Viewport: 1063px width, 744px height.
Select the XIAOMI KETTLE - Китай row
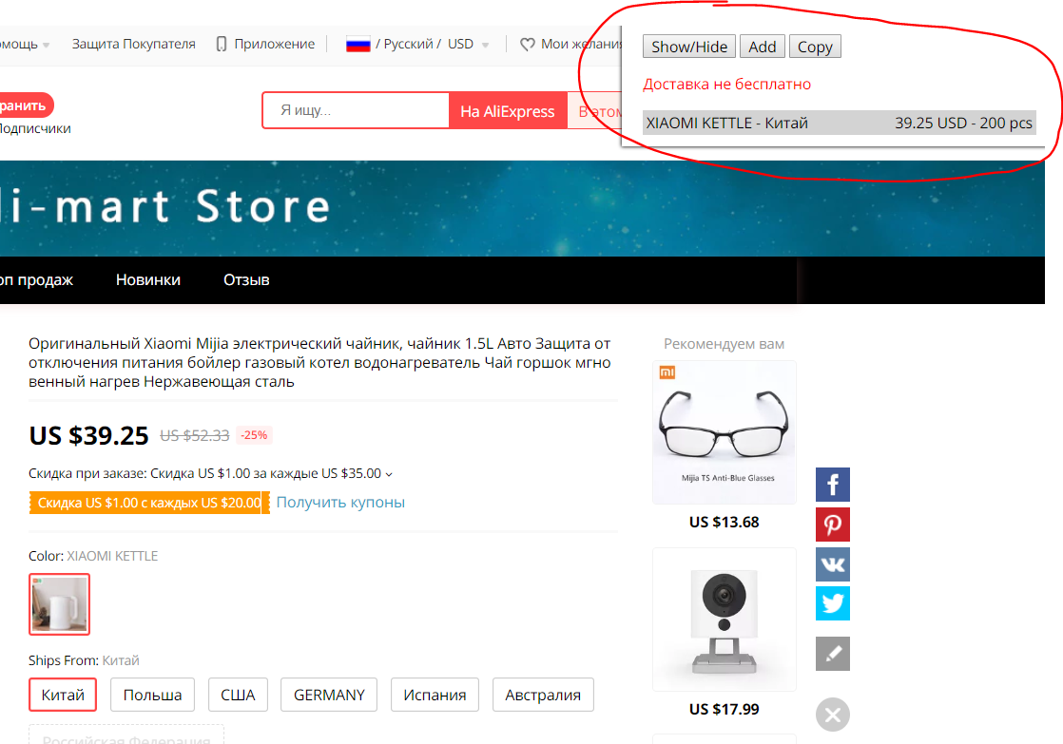pos(840,123)
